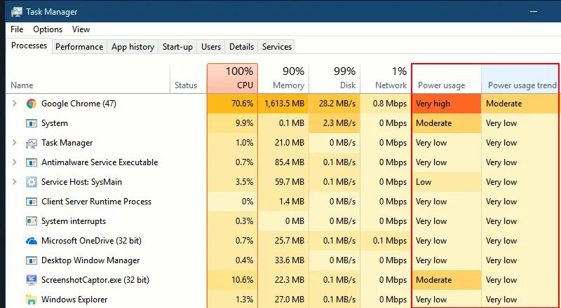Click the Windows Explorer folder icon
This screenshot has height=308, width=561.
tap(32, 300)
